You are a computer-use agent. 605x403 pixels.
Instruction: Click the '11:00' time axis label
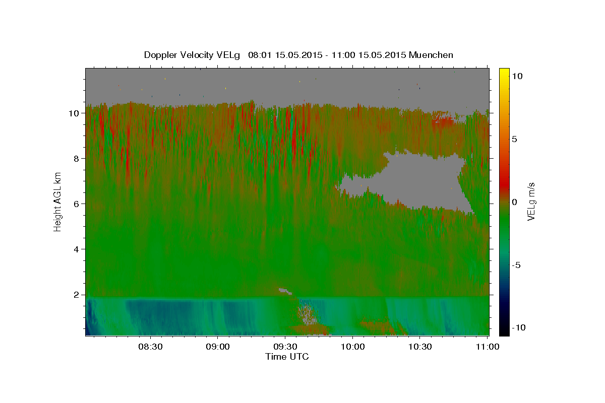point(487,347)
